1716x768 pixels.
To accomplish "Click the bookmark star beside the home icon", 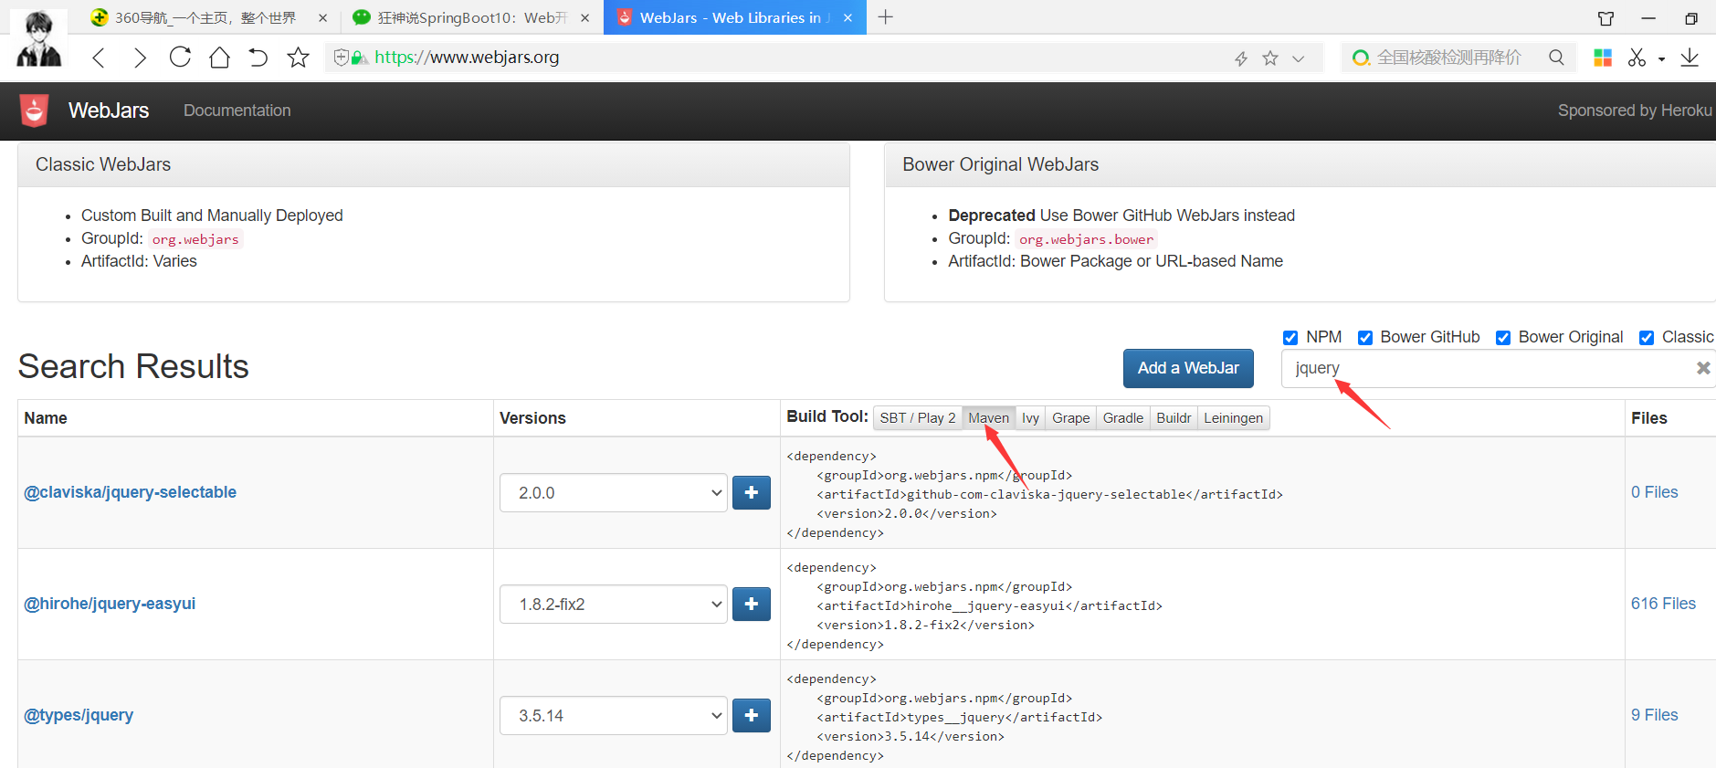I will tap(298, 58).
